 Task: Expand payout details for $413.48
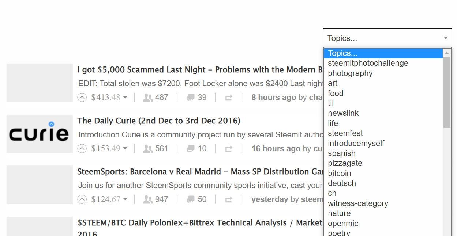click(x=125, y=98)
